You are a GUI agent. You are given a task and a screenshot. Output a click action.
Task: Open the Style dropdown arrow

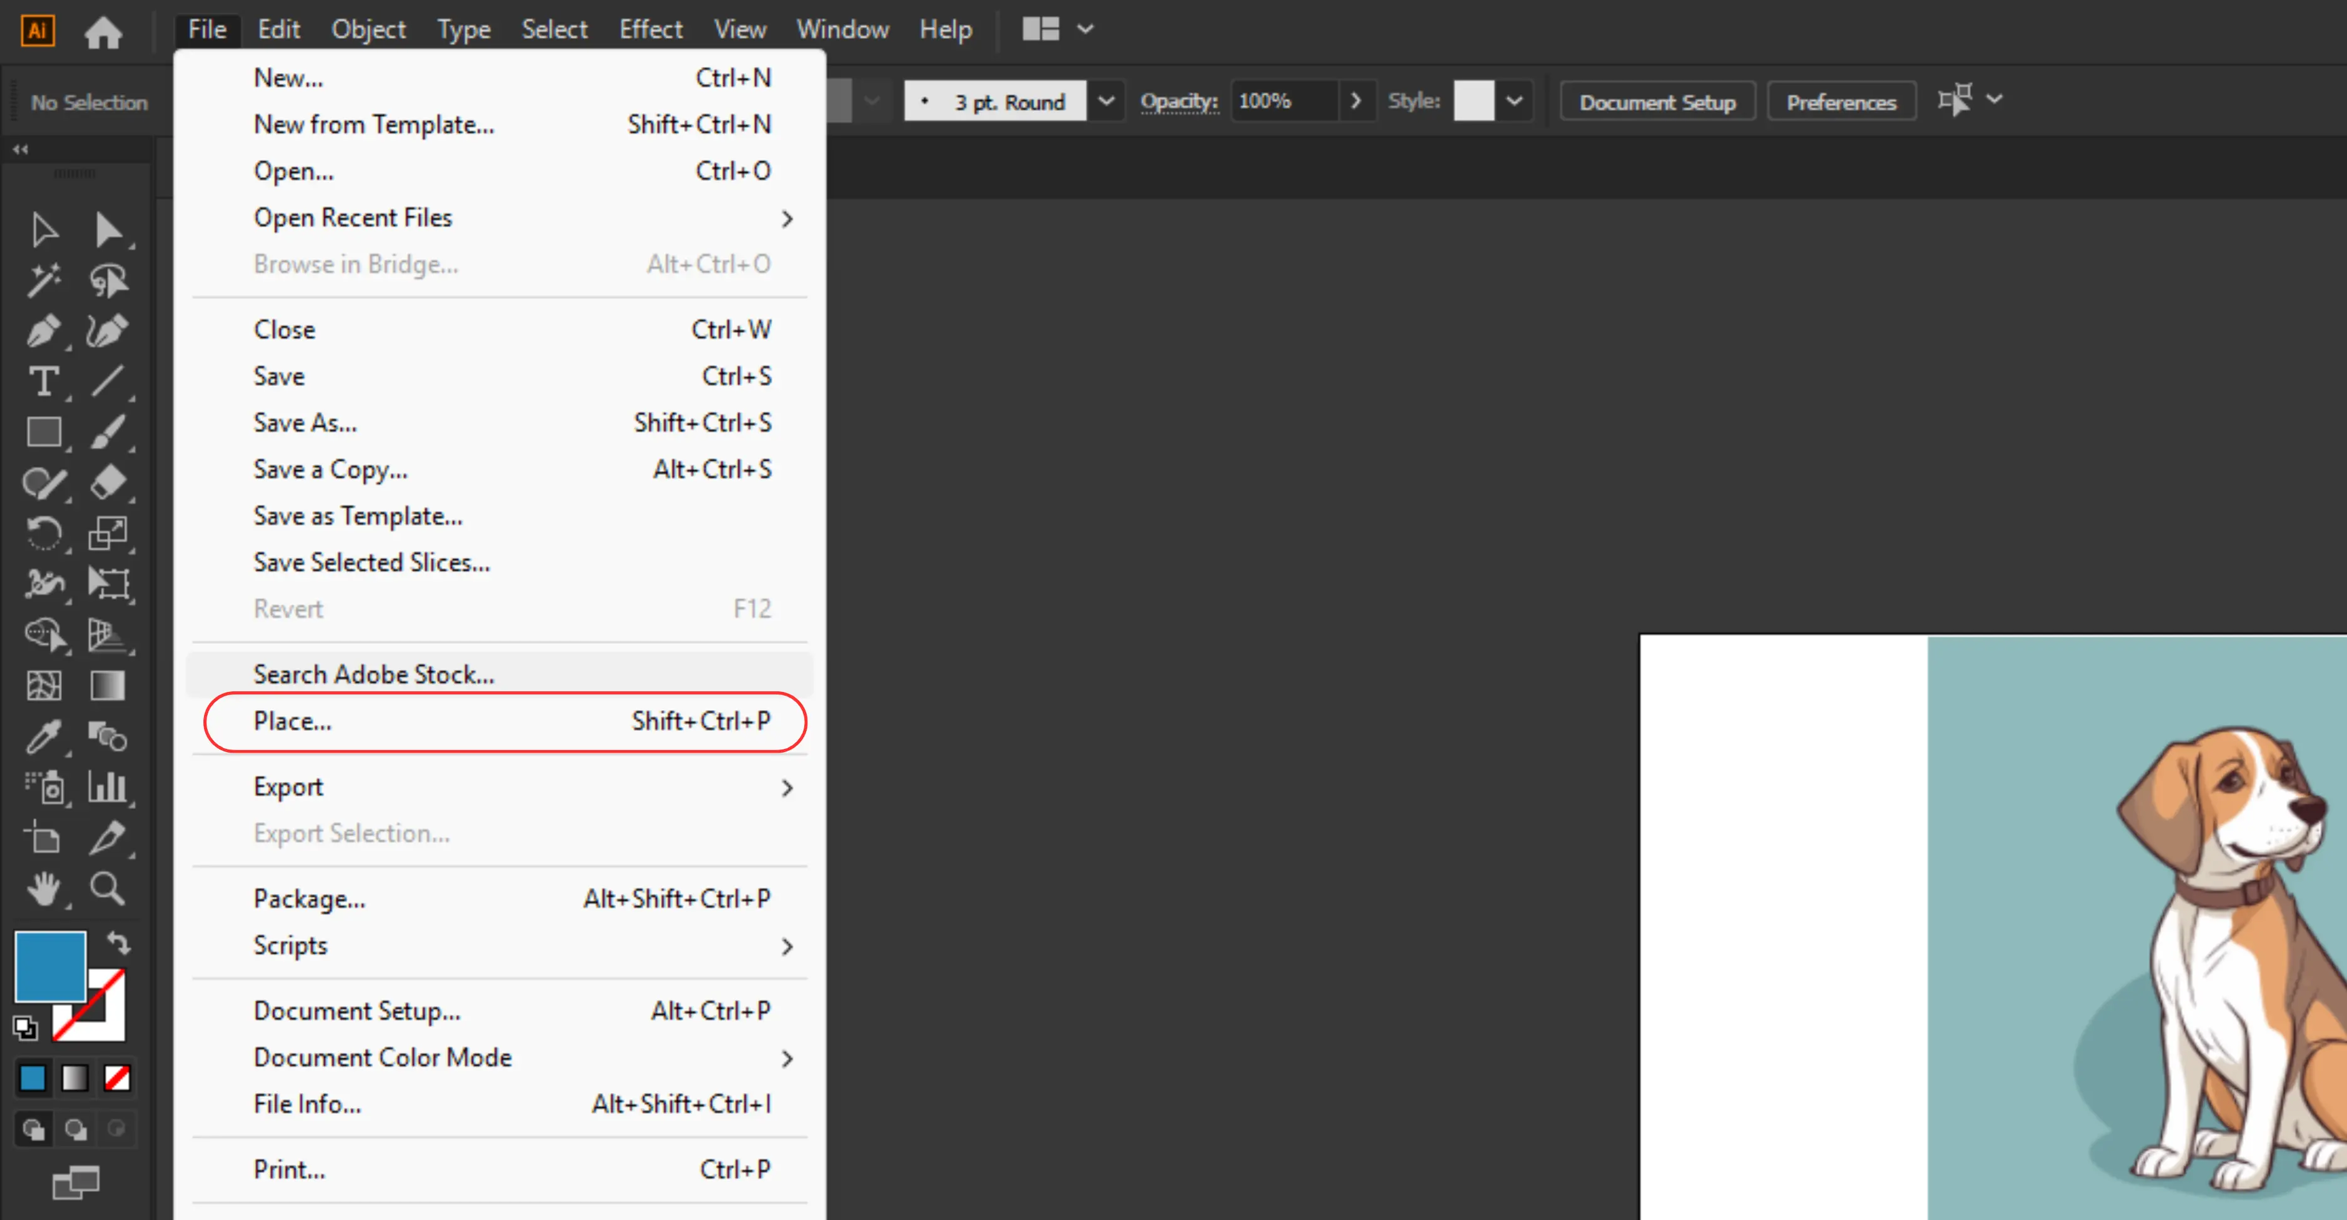[1515, 101]
